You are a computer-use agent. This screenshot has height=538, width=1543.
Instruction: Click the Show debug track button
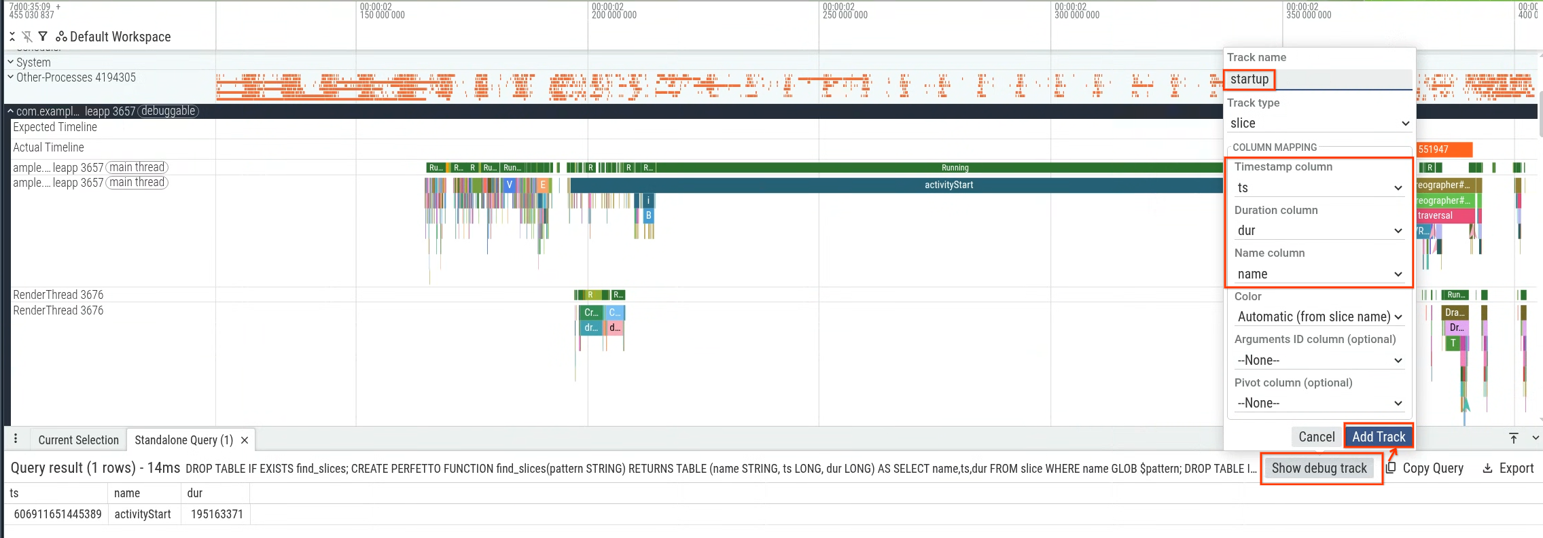point(1319,468)
